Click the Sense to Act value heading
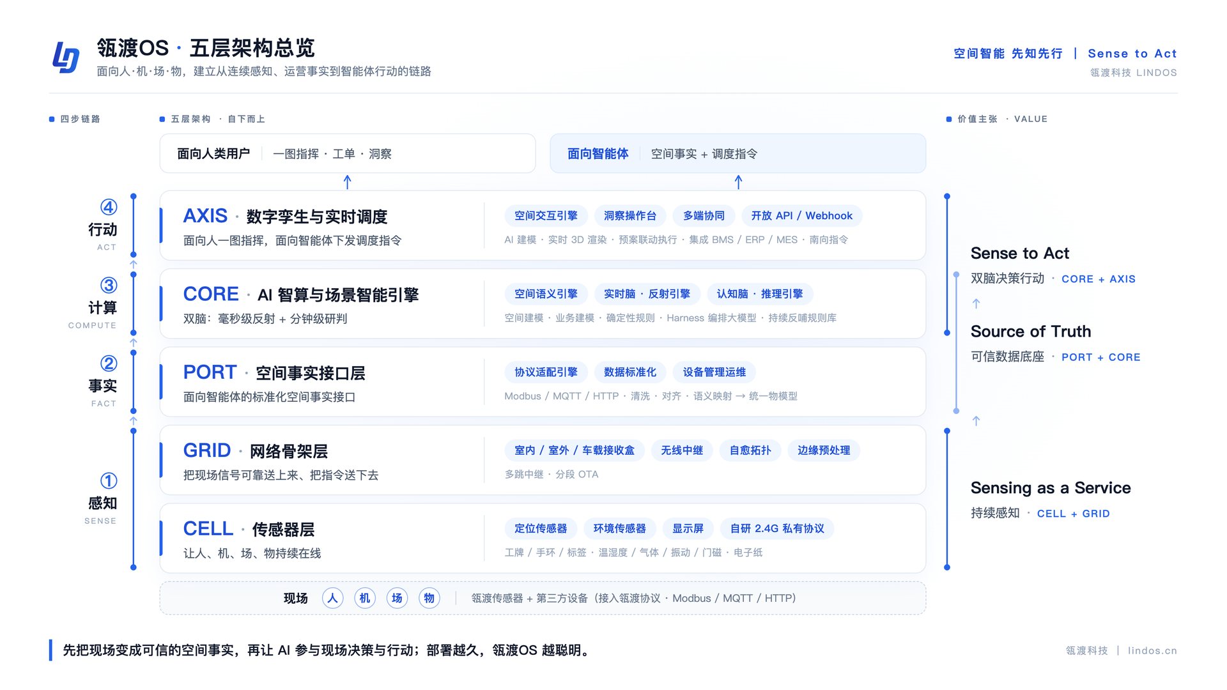Viewport: 1227px width, 690px height. (1020, 253)
